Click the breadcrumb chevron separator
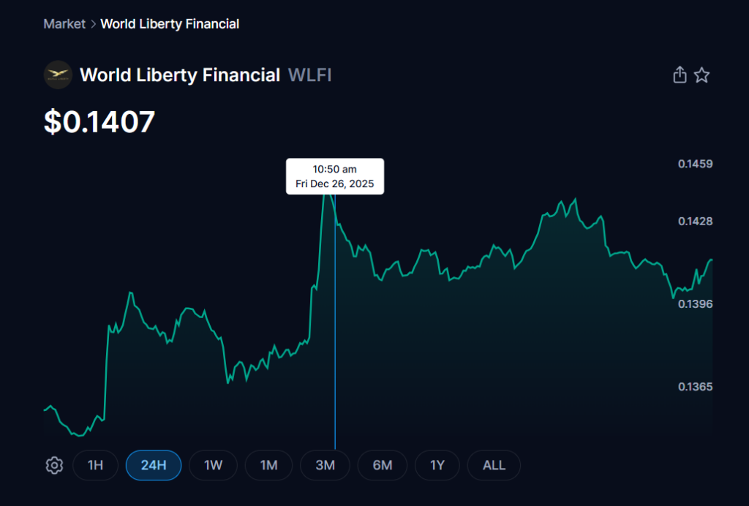The height and width of the screenshot is (506, 749). 93,24
